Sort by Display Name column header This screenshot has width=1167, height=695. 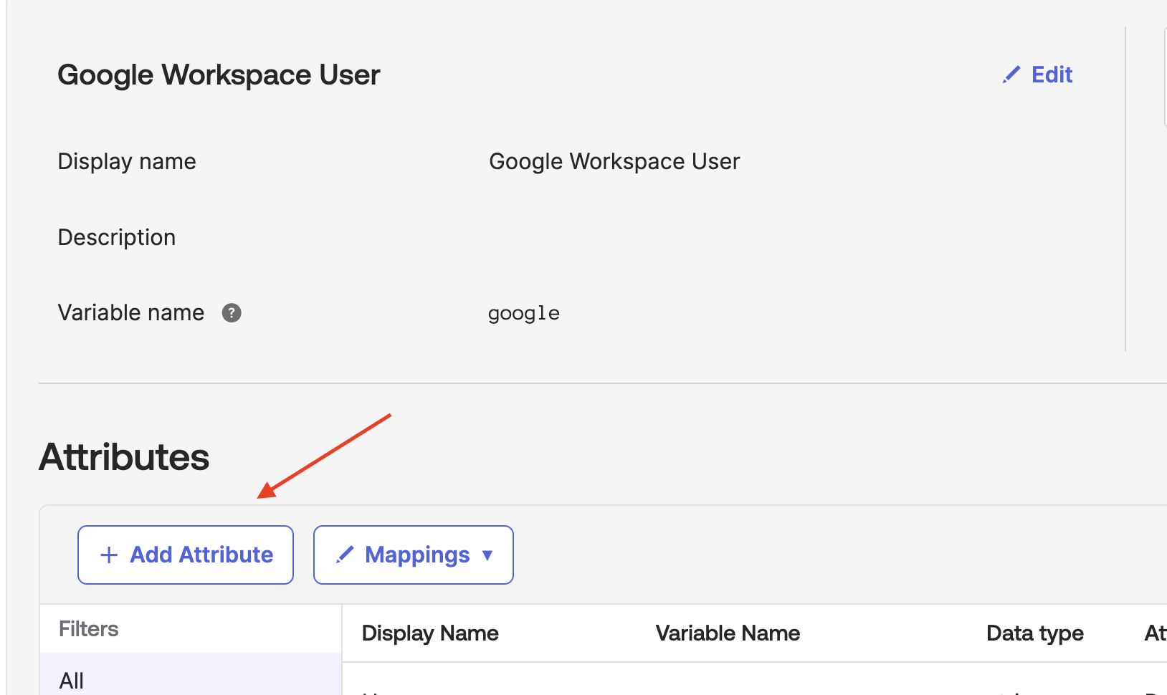(430, 633)
